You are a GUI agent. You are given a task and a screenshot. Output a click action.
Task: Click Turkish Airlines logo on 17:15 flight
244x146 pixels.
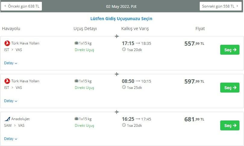[7, 43]
